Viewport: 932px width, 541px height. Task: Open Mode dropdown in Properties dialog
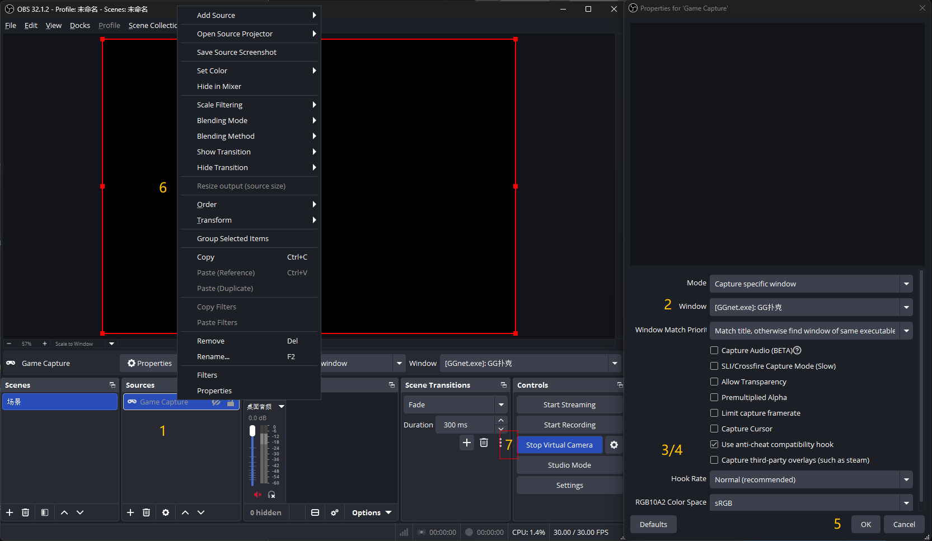pyautogui.click(x=811, y=284)
